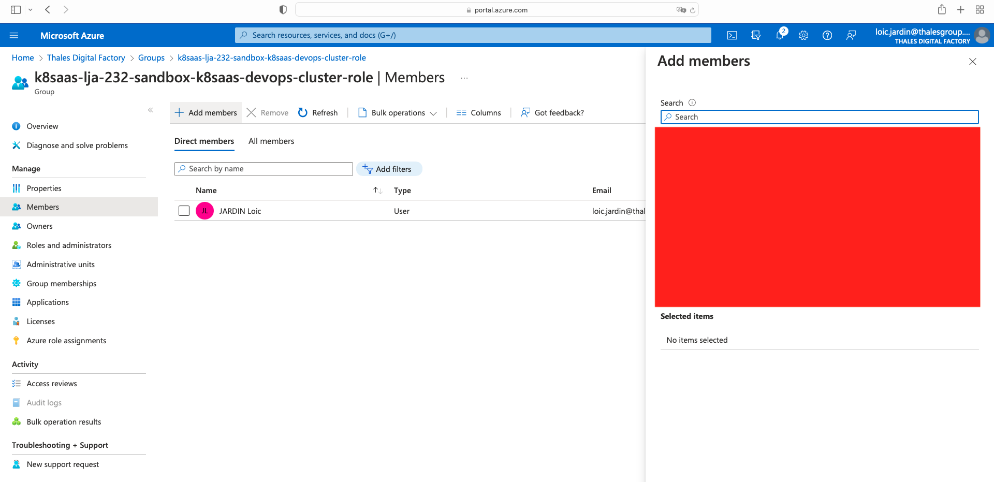Click the Azure top search resources bar
Viewport: 994px width, 482px height.
pos(473,35)
